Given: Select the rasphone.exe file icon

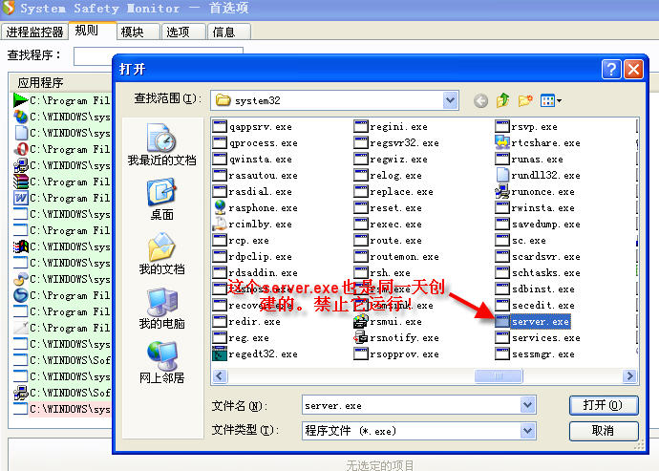Looking at the screenshot, I should (x=220, y=207).
